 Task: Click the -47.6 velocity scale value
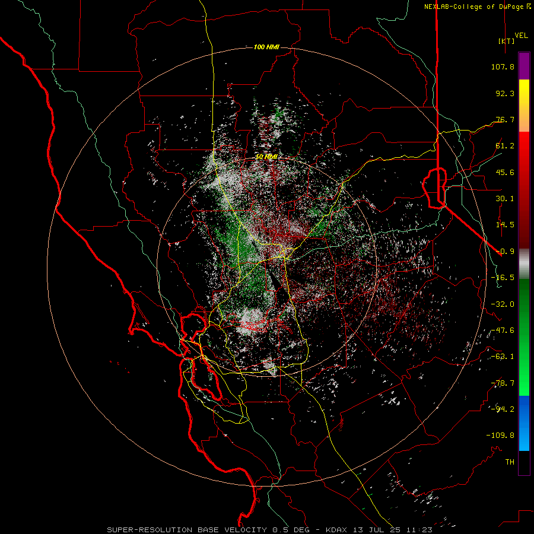[x=503, y=330]
